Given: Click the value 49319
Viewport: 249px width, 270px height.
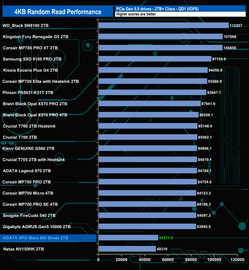Looking at the screenshot, I should [162, 249].
